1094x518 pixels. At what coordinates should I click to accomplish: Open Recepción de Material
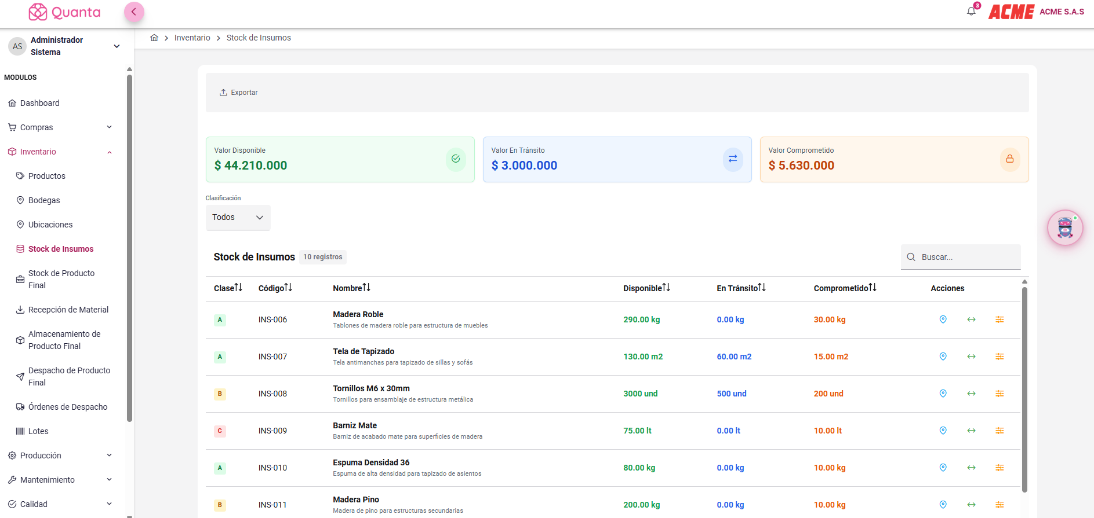pyautogui.click(x=64, y=310)
